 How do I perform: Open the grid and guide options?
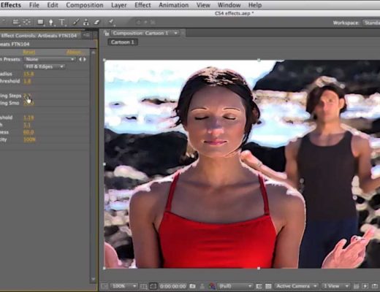[x=144, y=286]
